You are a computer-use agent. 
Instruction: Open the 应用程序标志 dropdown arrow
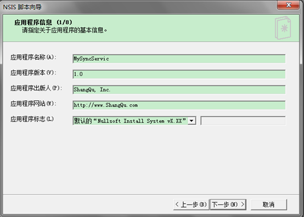tap(192, 121)
